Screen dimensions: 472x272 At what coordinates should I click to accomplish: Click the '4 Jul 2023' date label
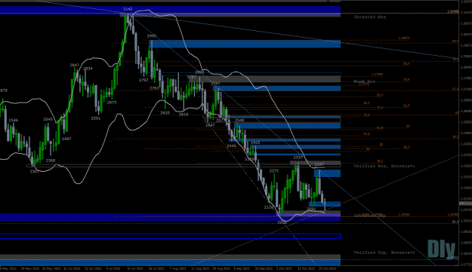[x=113, y=269]
